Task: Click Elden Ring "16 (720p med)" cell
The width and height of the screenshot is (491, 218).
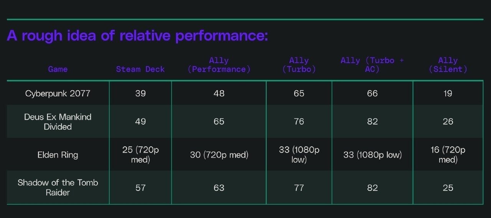Action: click(448, 155)
